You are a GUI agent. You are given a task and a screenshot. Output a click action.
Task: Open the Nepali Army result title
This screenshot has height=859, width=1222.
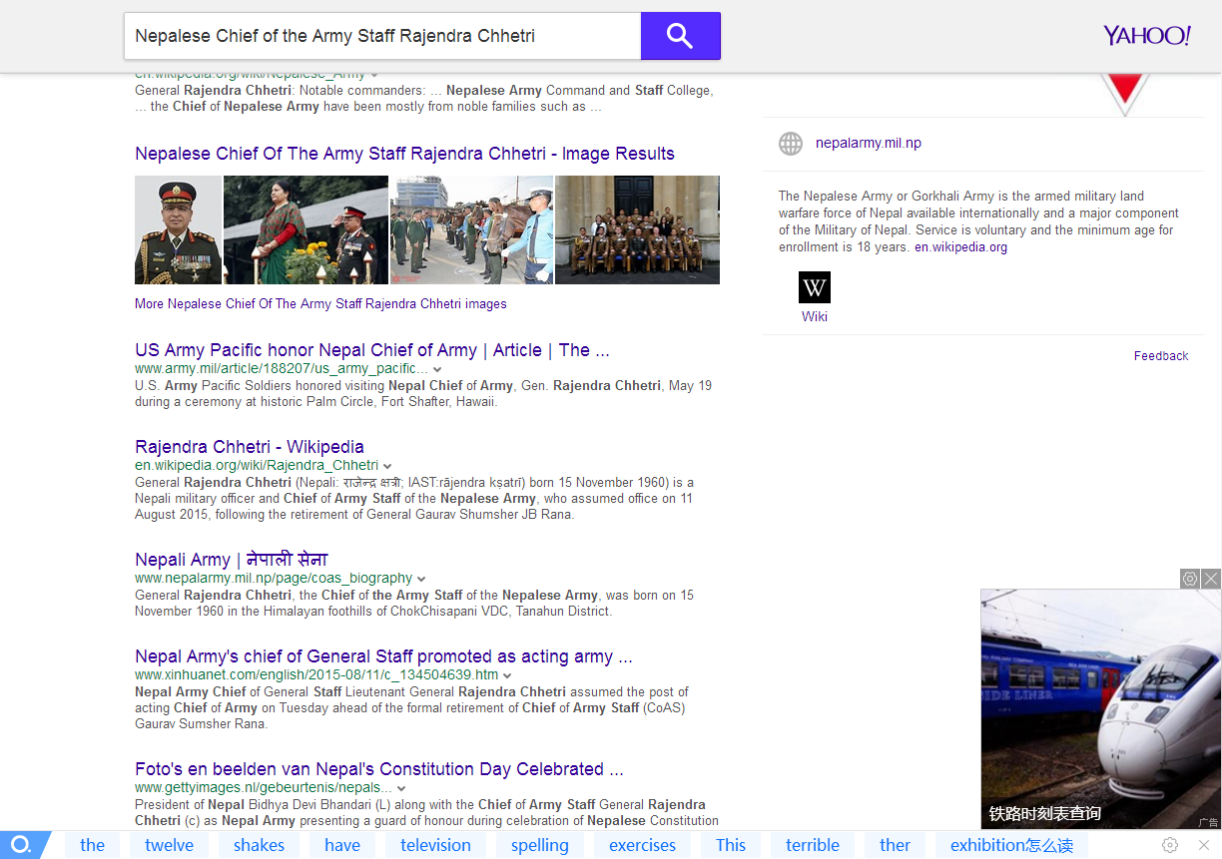[x=232, y=560]
